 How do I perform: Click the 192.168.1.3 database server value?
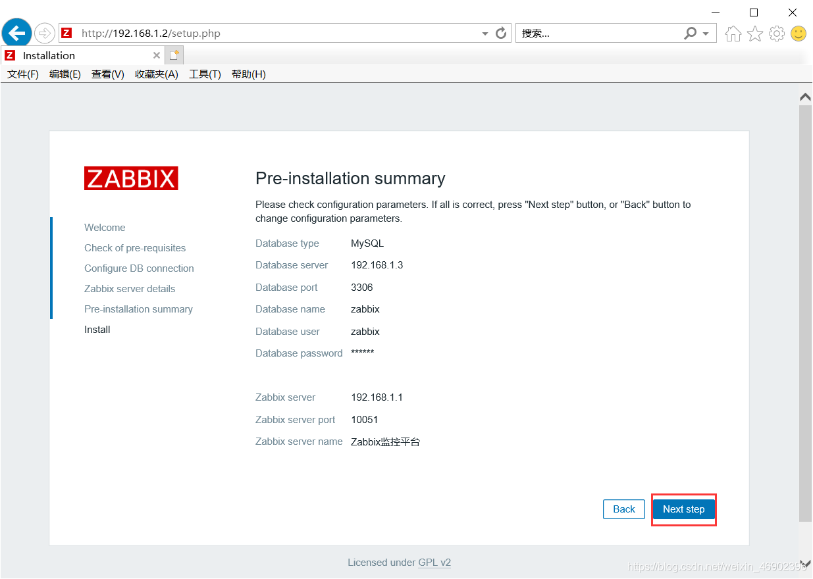[x=377, y=265]
